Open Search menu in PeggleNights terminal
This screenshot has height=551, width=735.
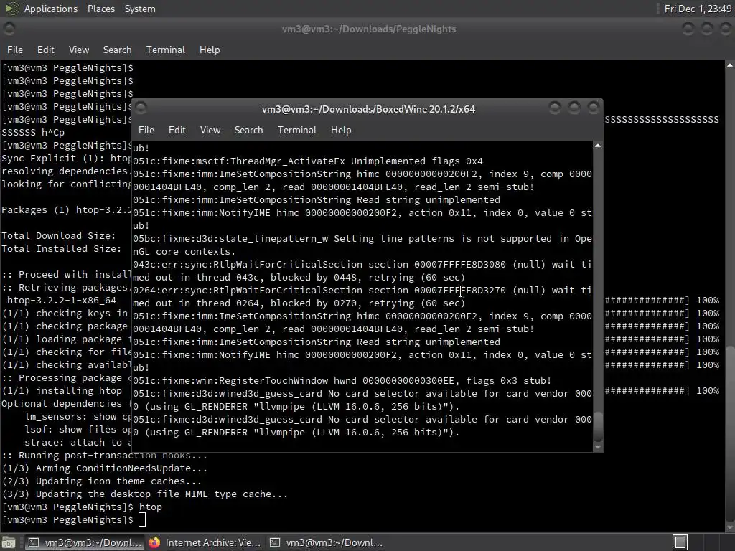click(117, 50)
